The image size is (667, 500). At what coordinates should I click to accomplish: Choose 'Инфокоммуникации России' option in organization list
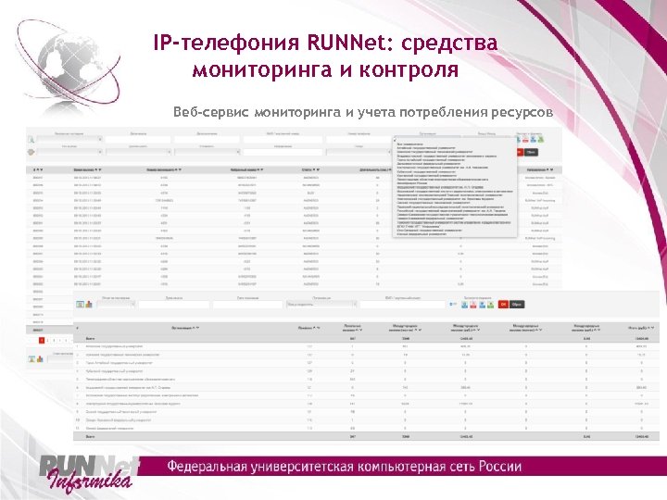coord(412,183)
